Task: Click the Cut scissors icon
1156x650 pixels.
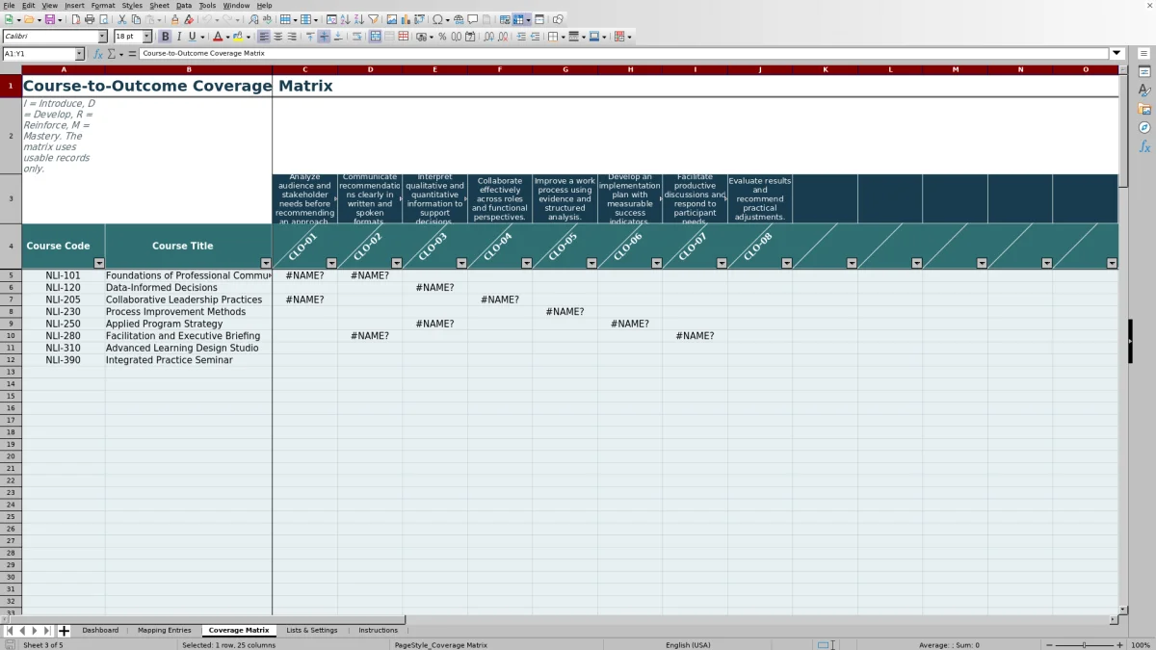Action: coord(122,19)
